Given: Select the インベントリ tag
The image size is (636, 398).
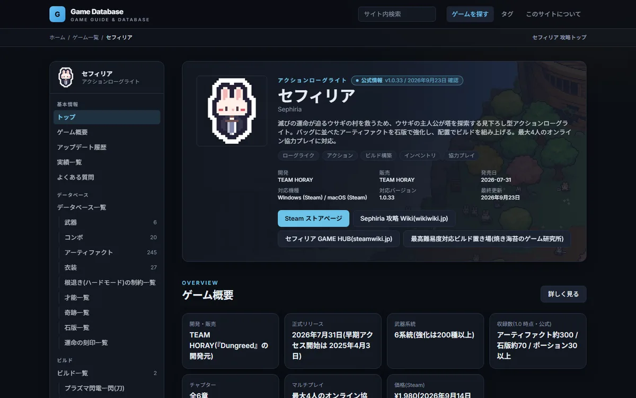Looking at the screenshot, I should click(x=420, y=155).
